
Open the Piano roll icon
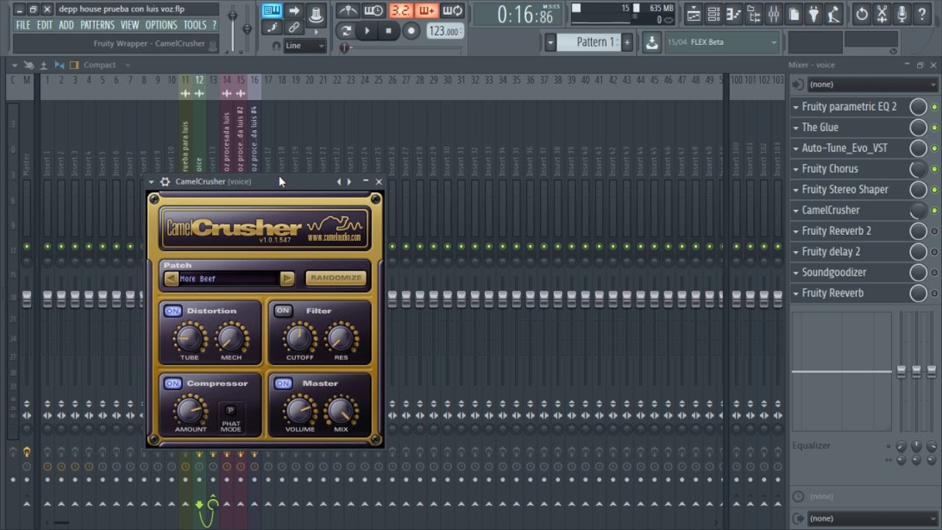[734, 14]
